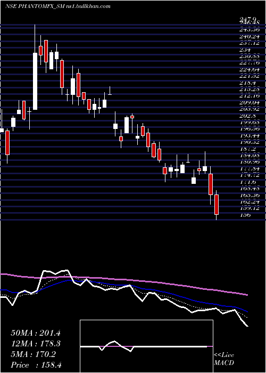Click the 215.28 price level label

click(250, 90)
